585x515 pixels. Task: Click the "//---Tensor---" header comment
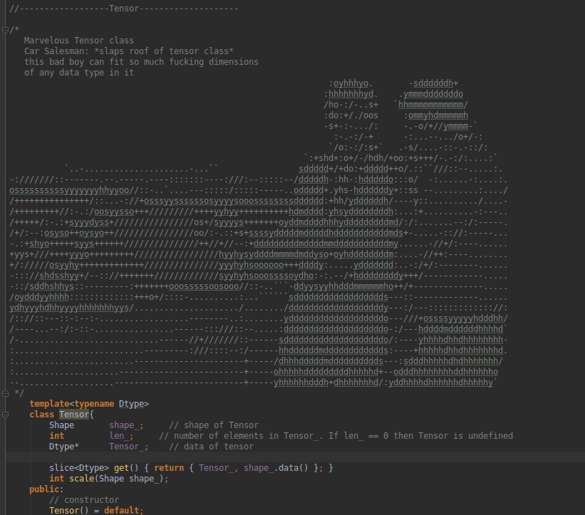click(x=124, y=9)
